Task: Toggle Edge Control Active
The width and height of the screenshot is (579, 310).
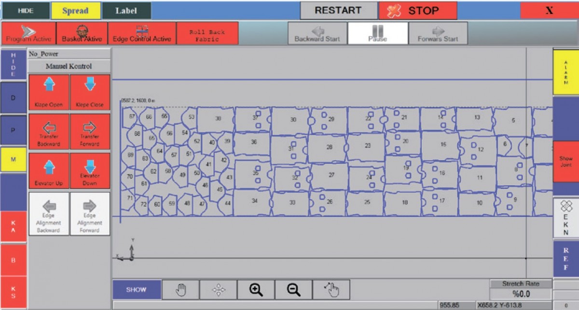Action: [142, 34]
